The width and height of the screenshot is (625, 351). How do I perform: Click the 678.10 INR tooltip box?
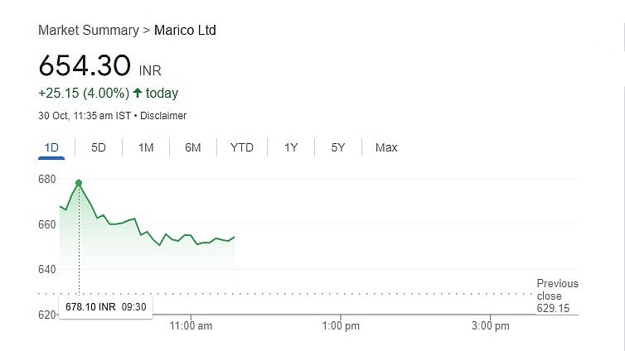tap(105, 307)
